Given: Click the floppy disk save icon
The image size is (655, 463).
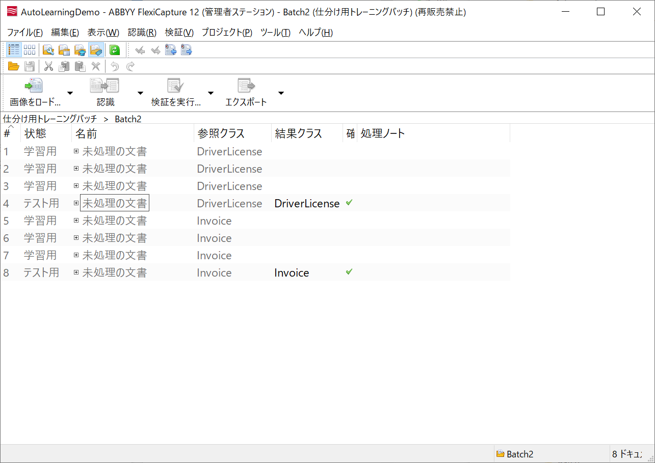Looking at the screenshot, I should 30,66.
